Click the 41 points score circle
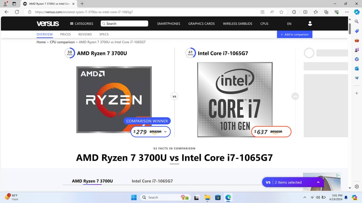 [191, 53]
